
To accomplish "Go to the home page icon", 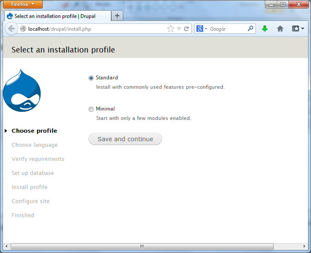I will [x=280, y=29].
